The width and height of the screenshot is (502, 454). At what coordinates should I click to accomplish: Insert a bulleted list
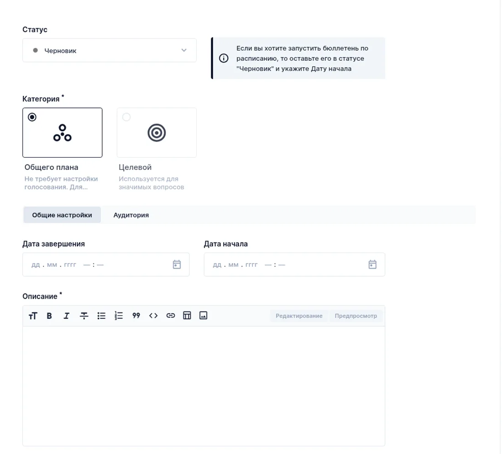101,316
